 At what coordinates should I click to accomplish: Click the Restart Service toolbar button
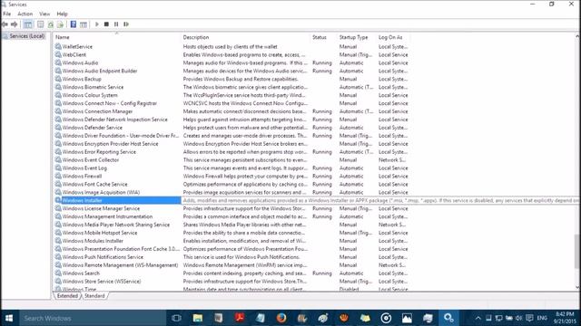(126, 24)
